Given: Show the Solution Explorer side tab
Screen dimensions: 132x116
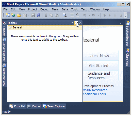Looking at the screenshot, I should coord(127,34).
